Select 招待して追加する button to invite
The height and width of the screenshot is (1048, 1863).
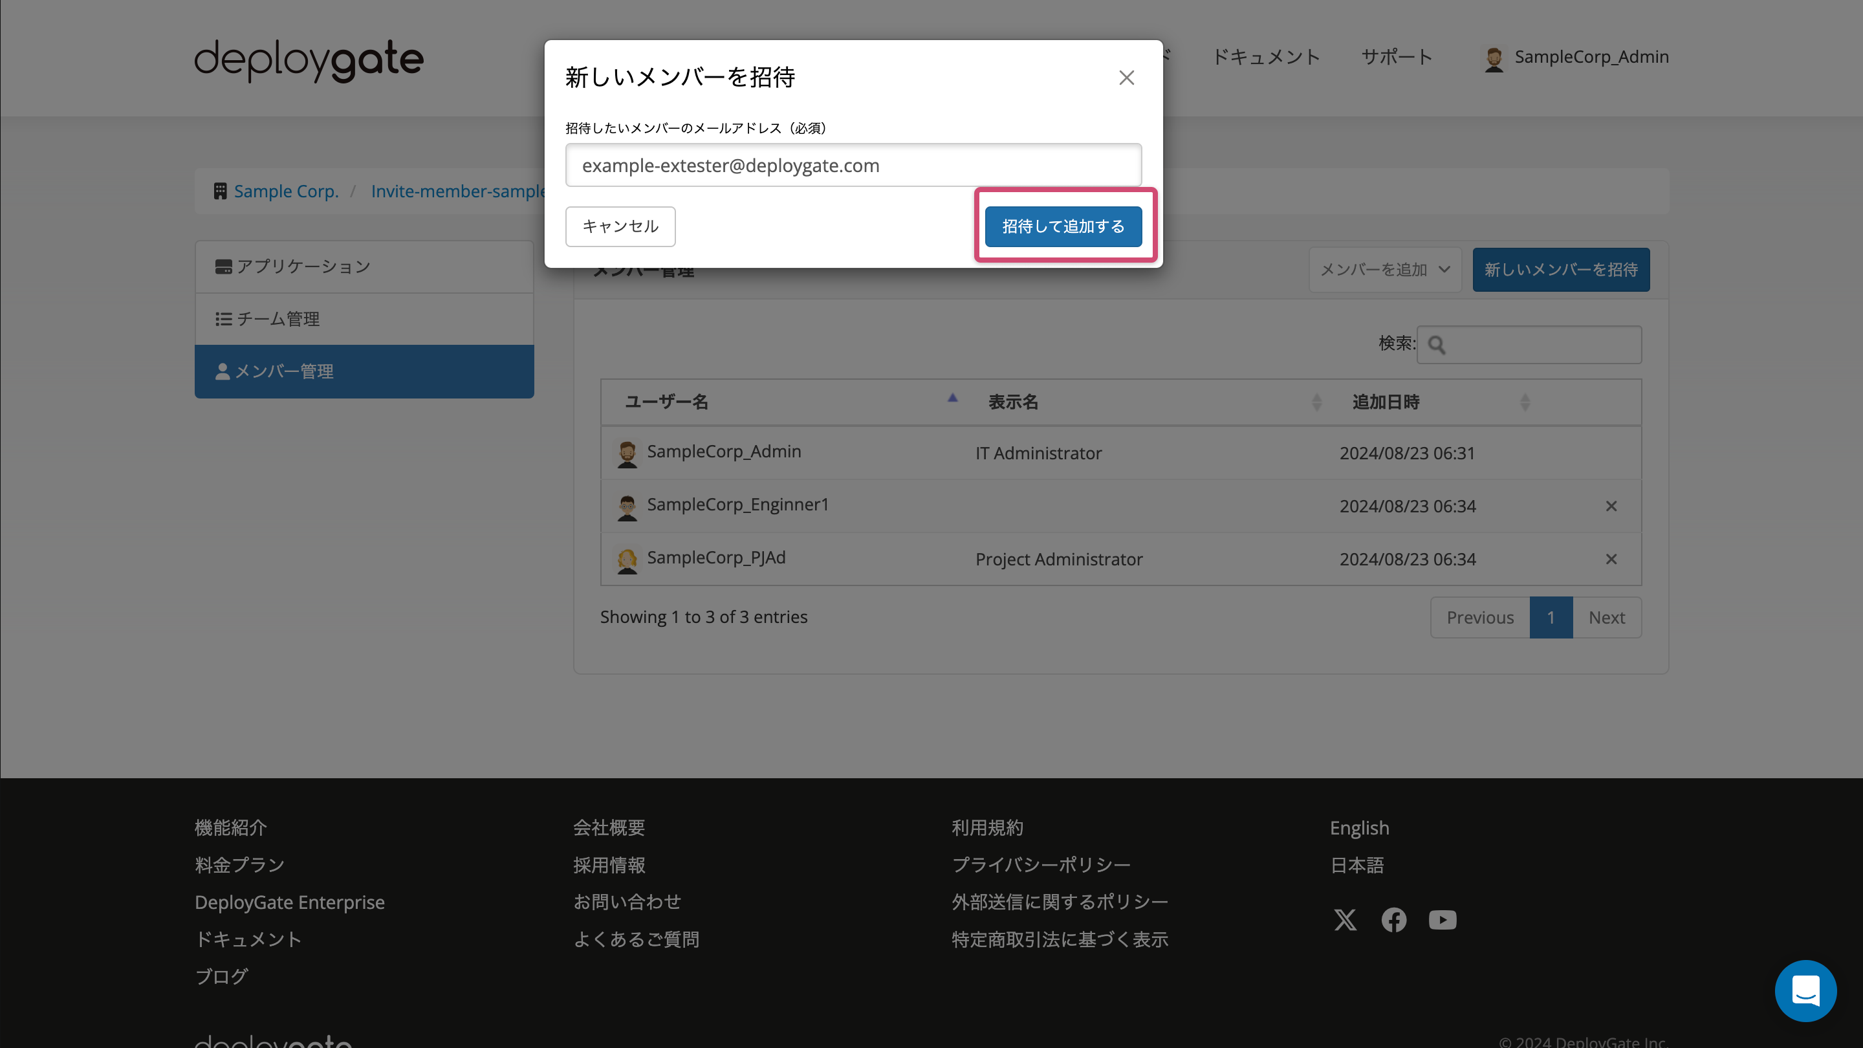[x=1065, y=225]
